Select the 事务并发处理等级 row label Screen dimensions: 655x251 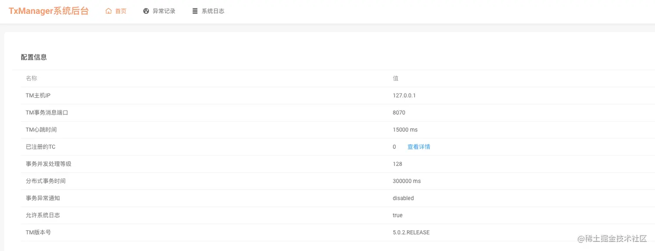[x=49, y=164]
